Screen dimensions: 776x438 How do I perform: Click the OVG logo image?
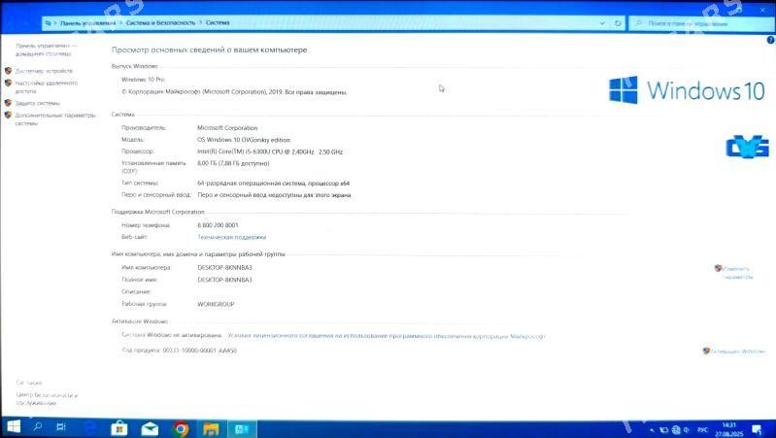click(x=747, y=147)
